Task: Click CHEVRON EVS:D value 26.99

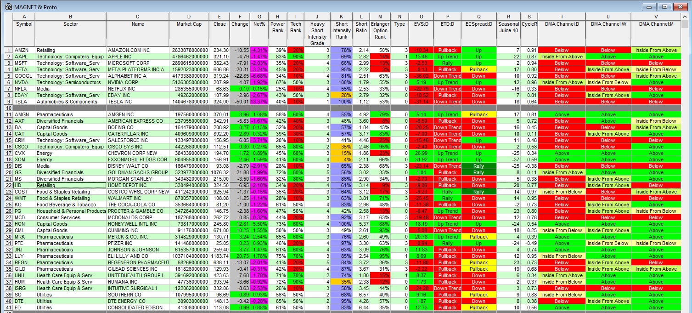Action: (421, 153)
